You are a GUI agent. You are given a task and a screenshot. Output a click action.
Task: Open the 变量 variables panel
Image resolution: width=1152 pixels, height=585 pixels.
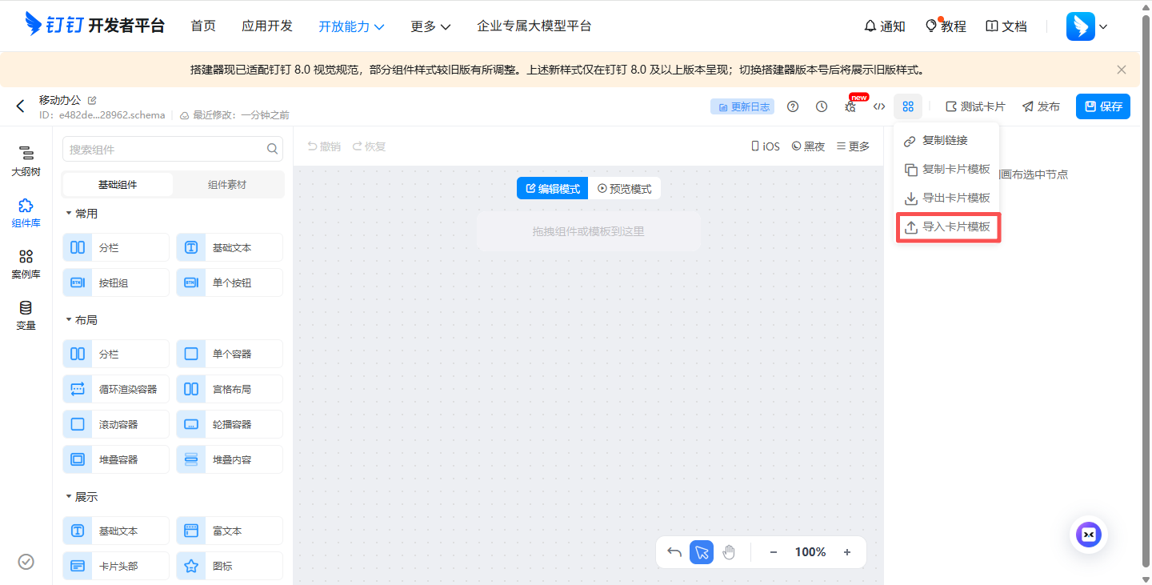26,315
